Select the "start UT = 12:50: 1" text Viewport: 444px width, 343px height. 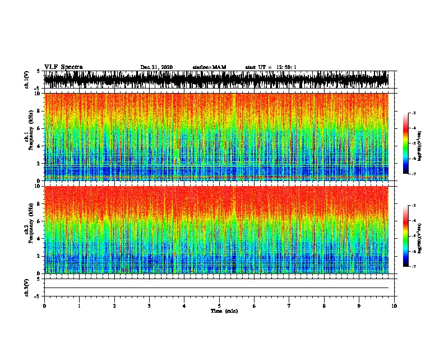click(270, 67)
